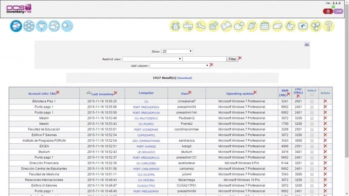Click the help question mark icon
349x196 pixels.
pos(329,26)
